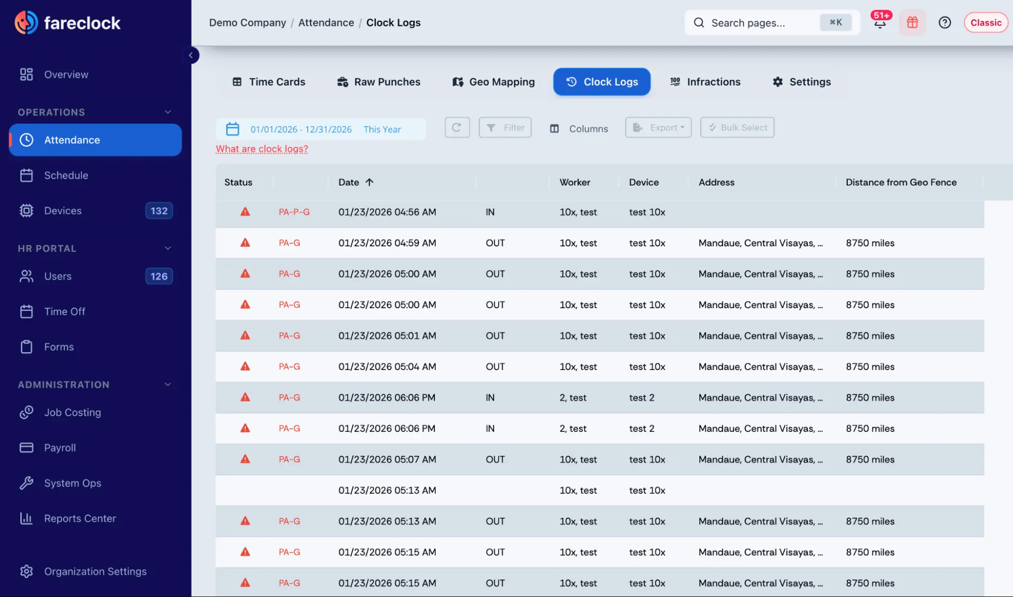Open Reports Center in sidebar

(95, 518)
